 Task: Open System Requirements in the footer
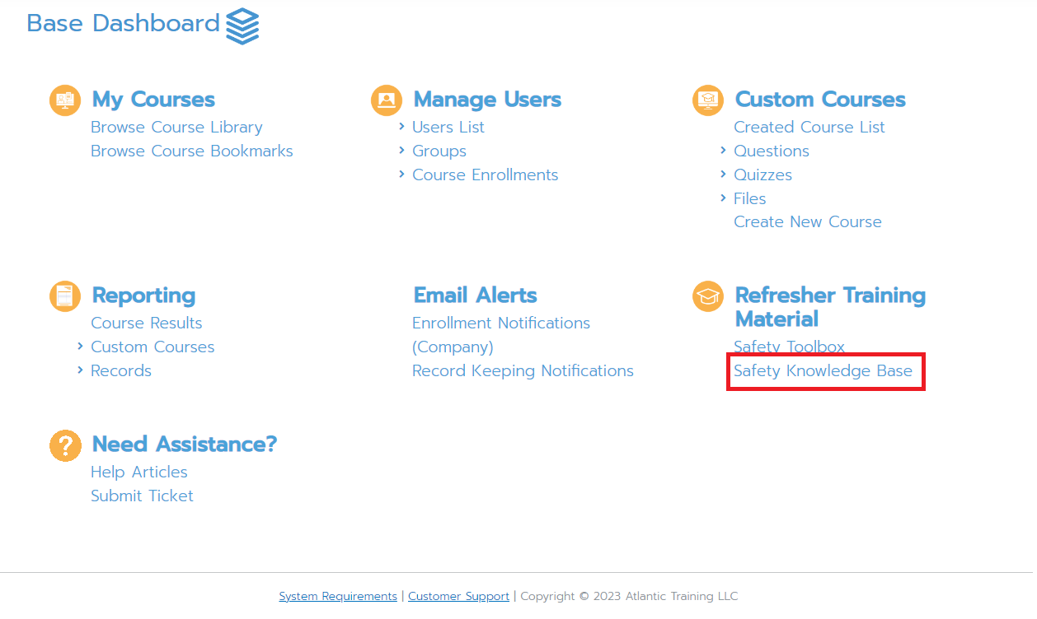(338, 596)
